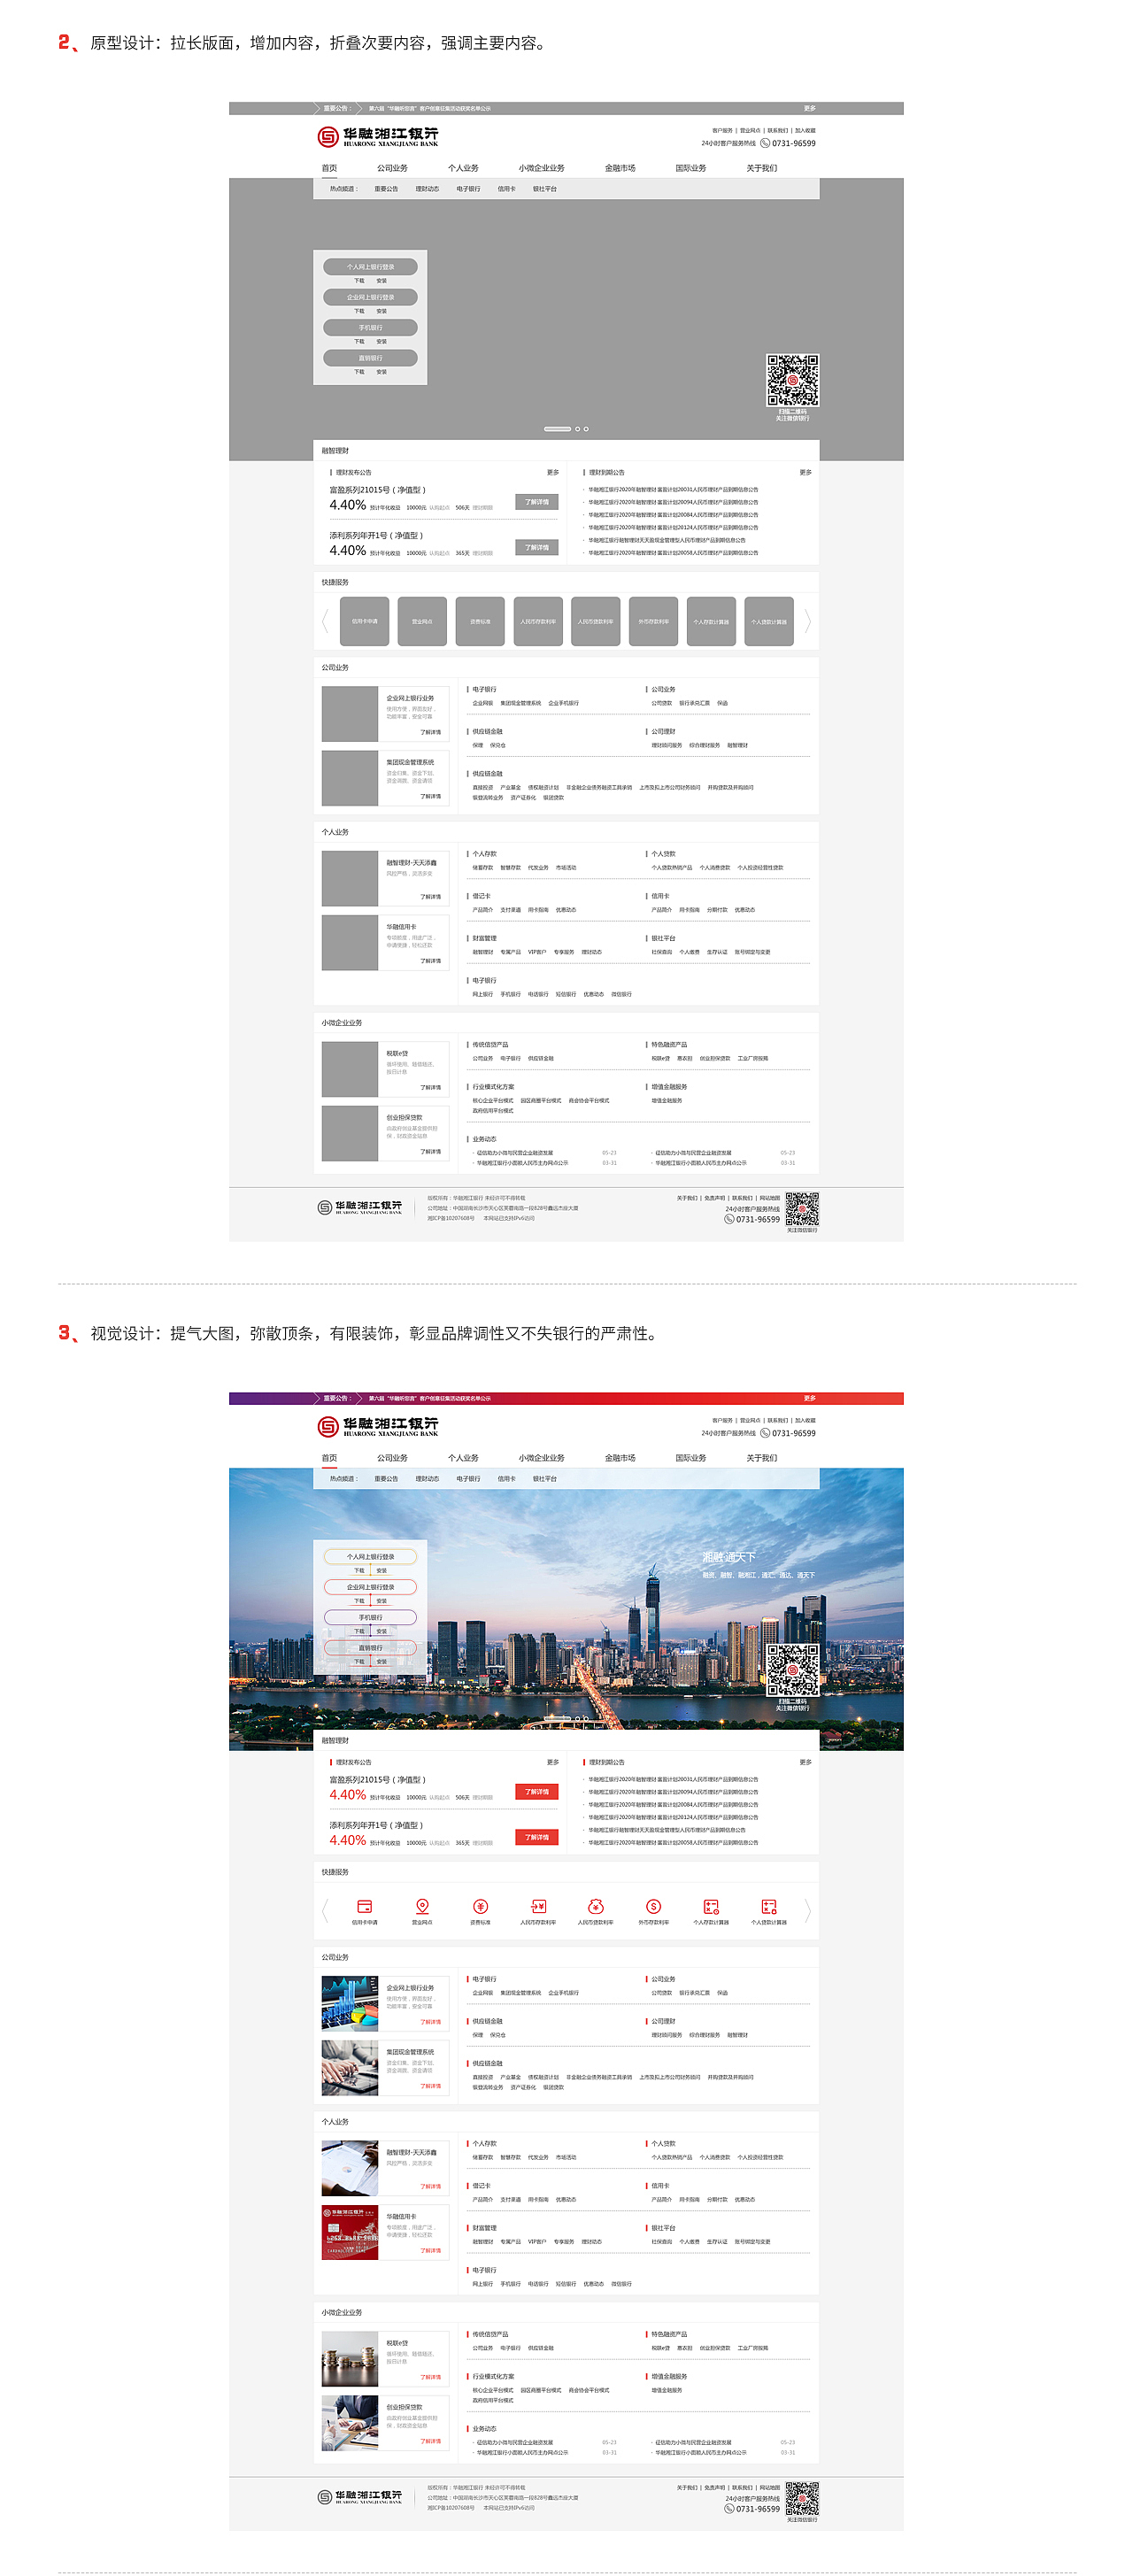
Task: Open 国际业务 nav tab in wireframe
Action: (x=690, y=168)
